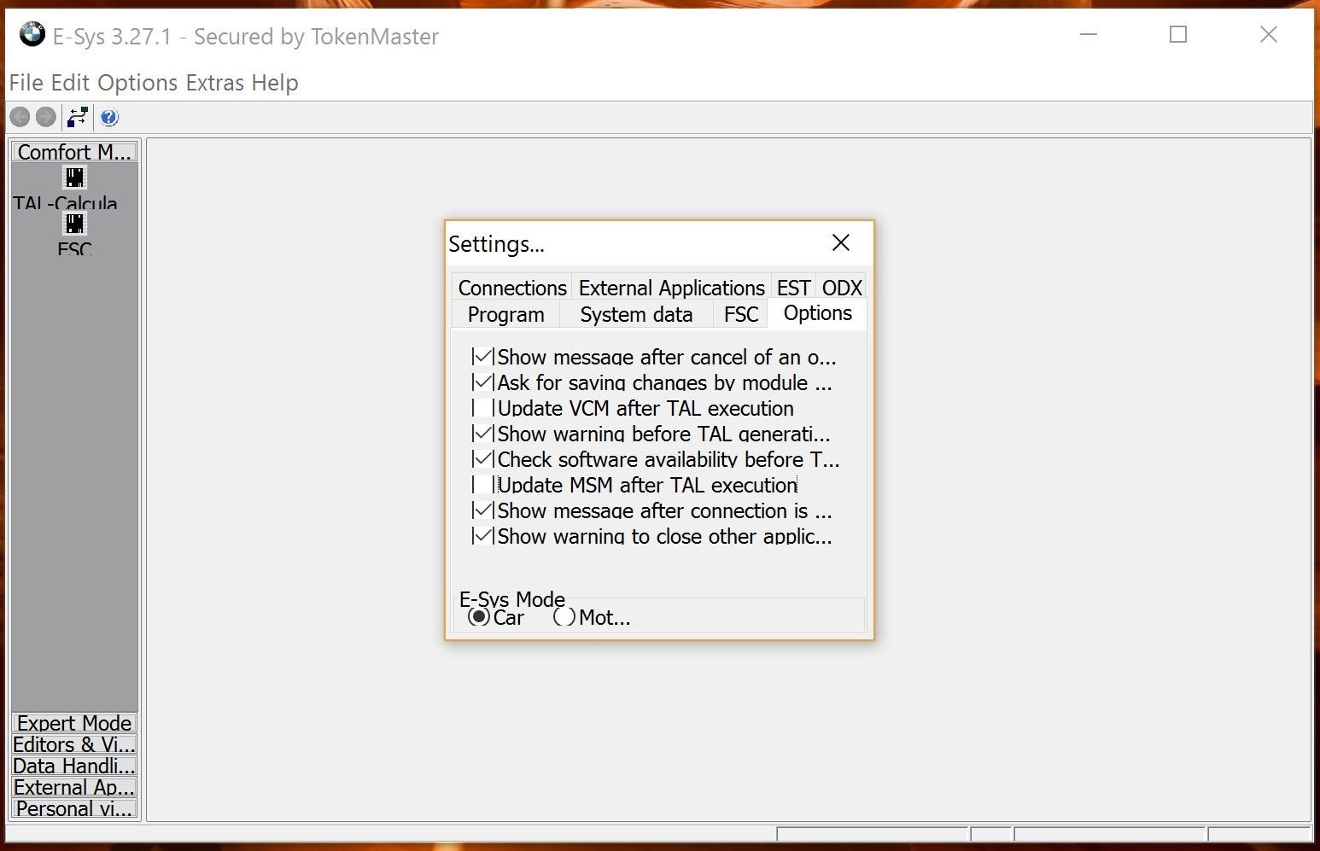Expand the Editors & Viewers sidebar section
The height and width of the screenshot is (851, 1320).
74,744
